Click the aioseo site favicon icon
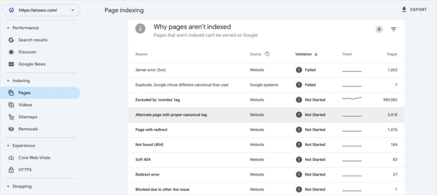The height and width of the screenshot is (195, 437). 12,10
